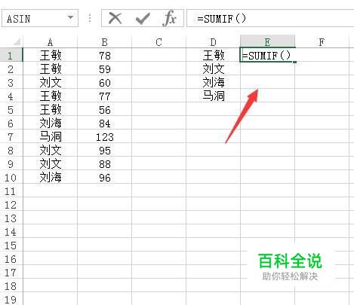Viewport: 354px width, 305px height.
Task: Click cell D4 containing 马洞
Action: pyautogui.click(x=213, y=96)
